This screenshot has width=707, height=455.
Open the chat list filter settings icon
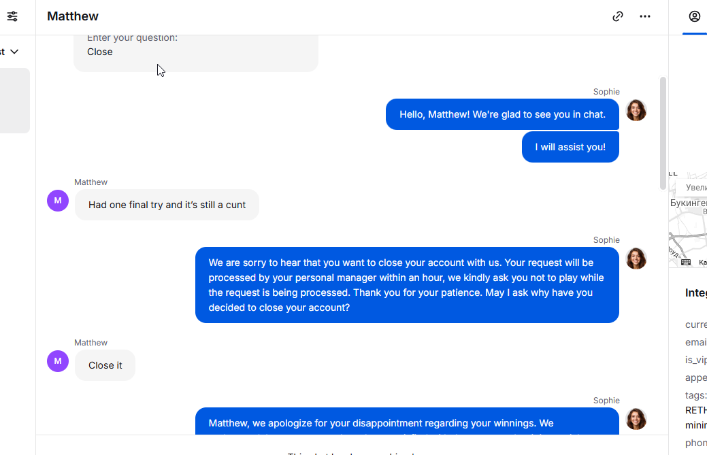coord(12,16)
